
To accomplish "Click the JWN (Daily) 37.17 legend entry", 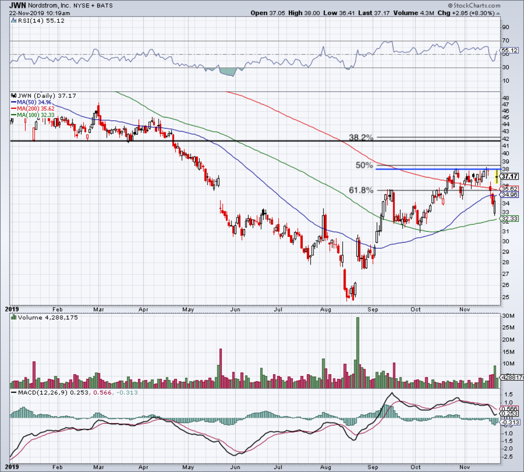I will point(46,96).
